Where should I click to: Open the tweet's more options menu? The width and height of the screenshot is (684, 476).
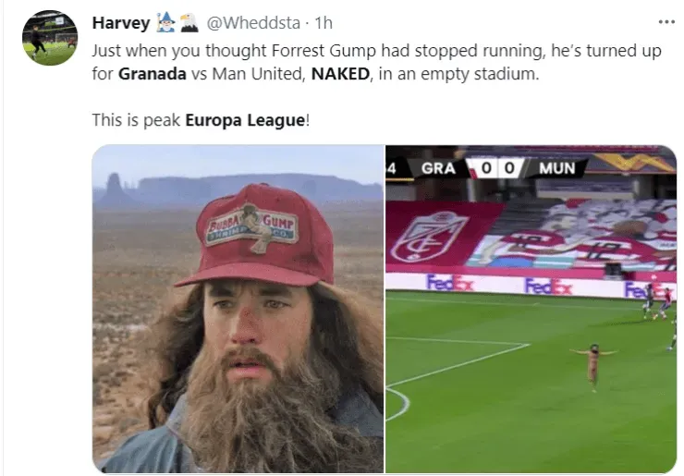[666, 22]
